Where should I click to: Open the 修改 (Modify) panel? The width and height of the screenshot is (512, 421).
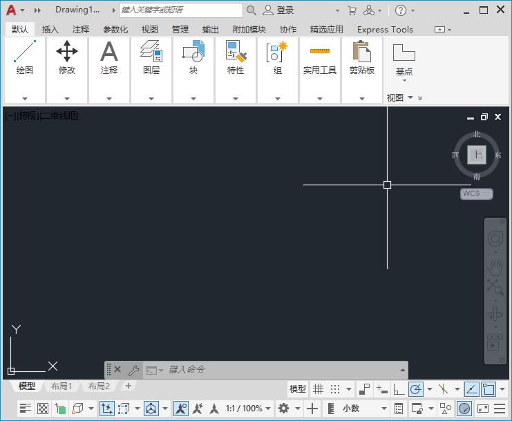point(67,70)
